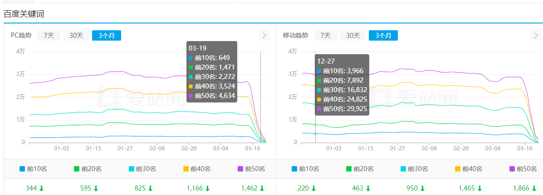Image resolution: width=543 pixels, height=195 pixels.
Task: Click the 百度关键词 section heading
Action: click(24, 14)
